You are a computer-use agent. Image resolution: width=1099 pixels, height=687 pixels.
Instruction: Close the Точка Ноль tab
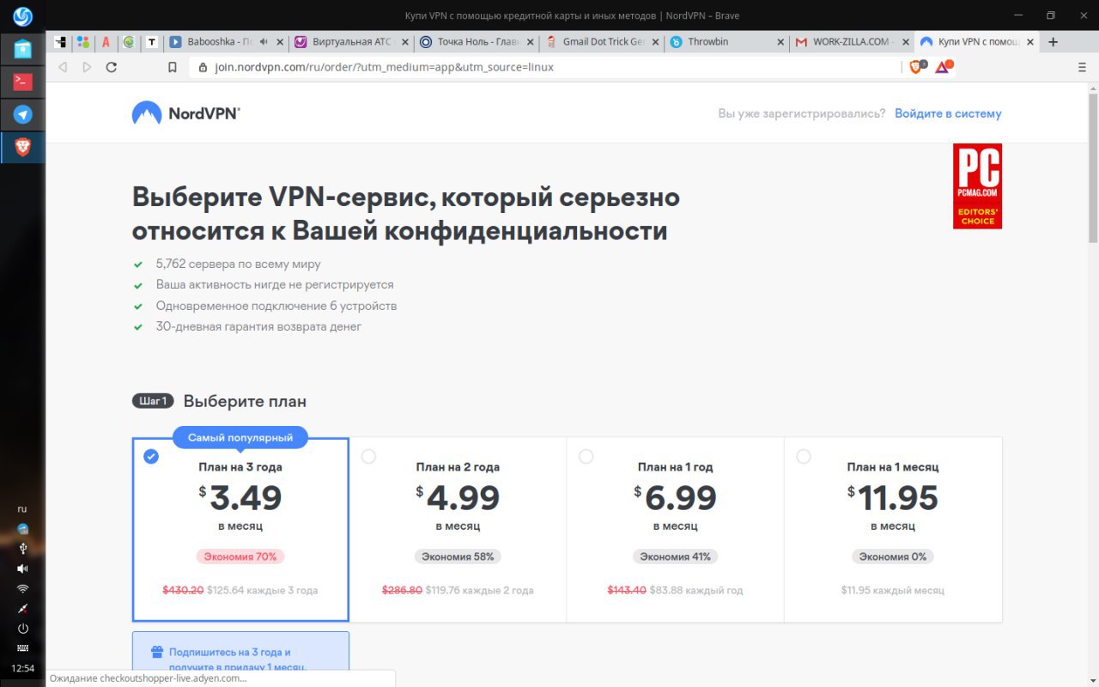(530, 41)
